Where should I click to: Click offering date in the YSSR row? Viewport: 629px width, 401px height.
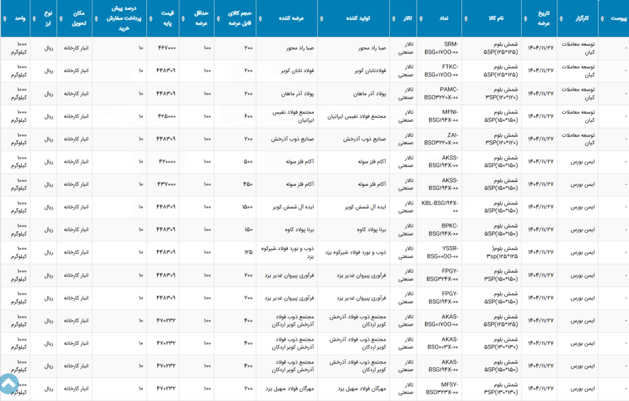[x=540, y=252]
